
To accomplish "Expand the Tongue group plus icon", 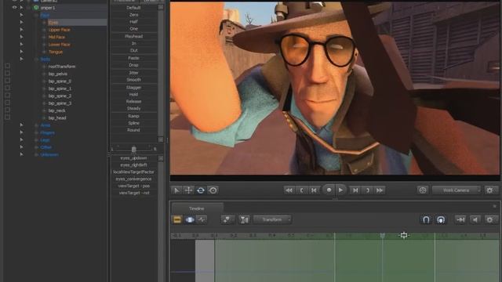I will pos(44,52).
